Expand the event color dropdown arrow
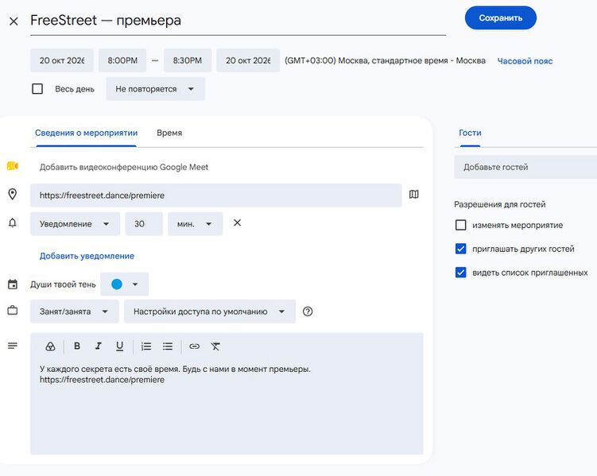Screen dimensions: 597x476 click(135, 284)
